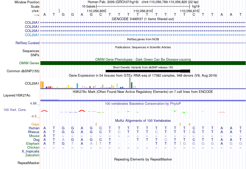This screenshot has height=169, width=246.
Task: Click the 110,056,805 coordinate label
Action: click(96, 11)
